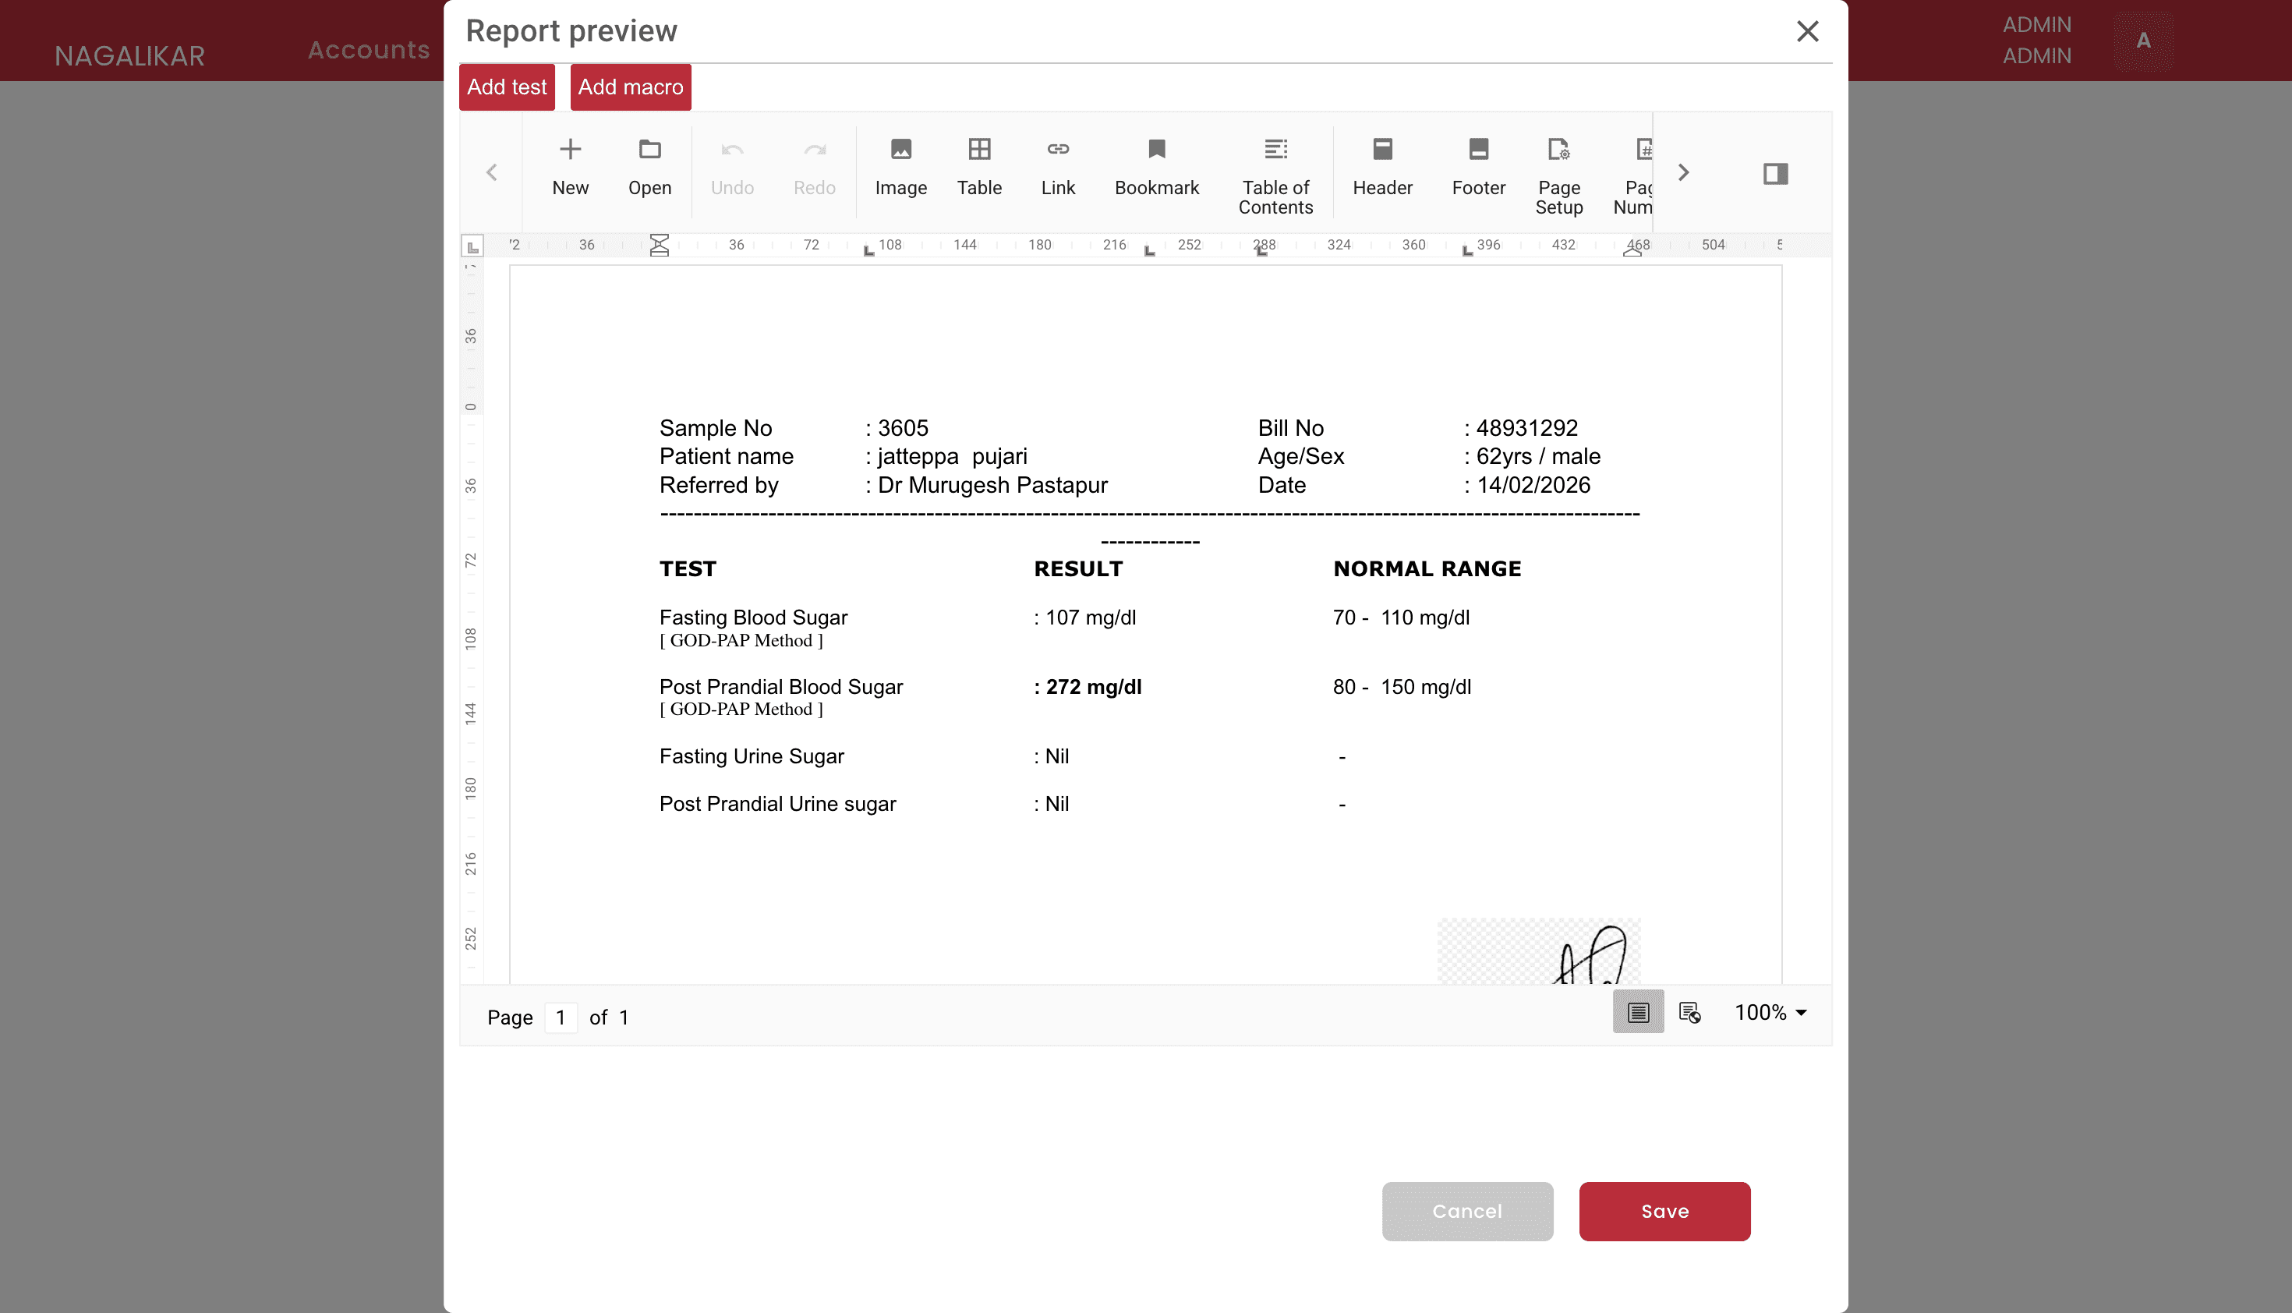Open the 100% zoom dropdown
Screen dimensions: 2292x1313
[x=1771, y=1012]
